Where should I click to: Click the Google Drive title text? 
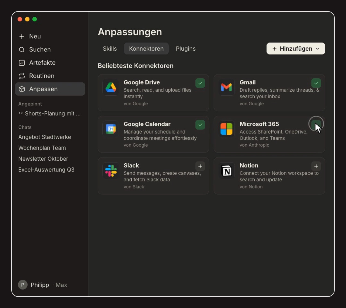(142, 82)
